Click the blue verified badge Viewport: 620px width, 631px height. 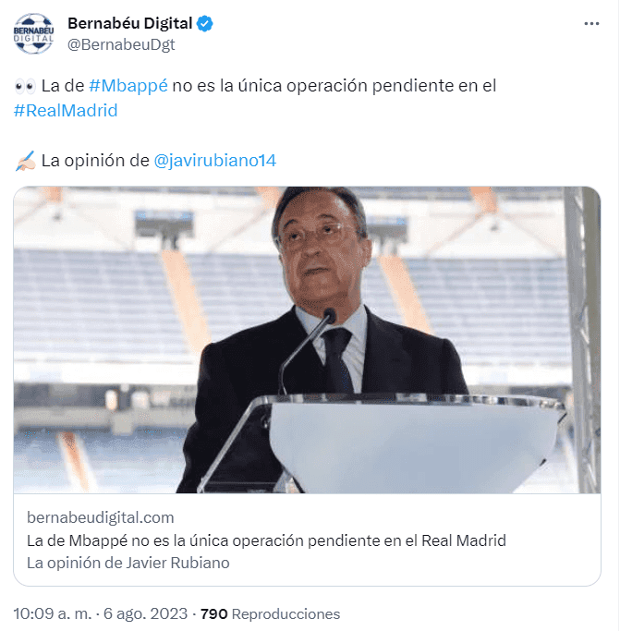point(204,24)
